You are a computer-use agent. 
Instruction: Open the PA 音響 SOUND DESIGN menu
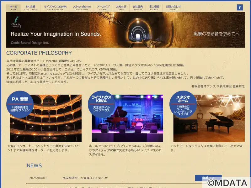30,8
